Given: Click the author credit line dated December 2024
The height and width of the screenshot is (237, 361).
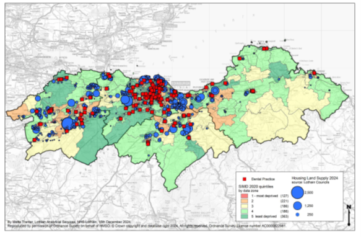Looking at the screenshot, I should coord(69,222).
